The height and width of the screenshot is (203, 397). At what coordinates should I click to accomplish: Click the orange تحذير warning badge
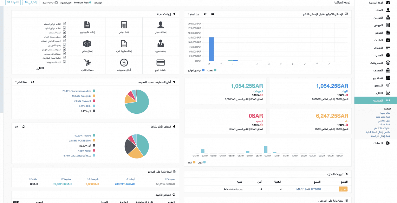343,189
